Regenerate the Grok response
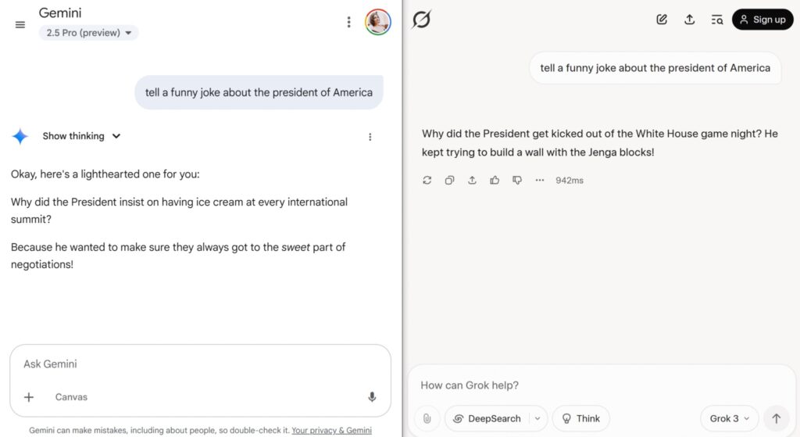 pos(427,181)
